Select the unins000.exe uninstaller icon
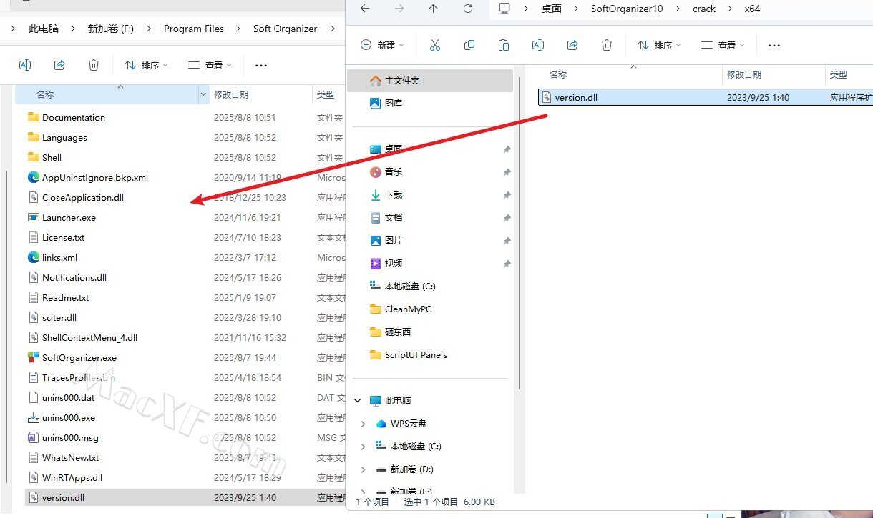The height and width of the screenshot is (518, 873). 34,417
